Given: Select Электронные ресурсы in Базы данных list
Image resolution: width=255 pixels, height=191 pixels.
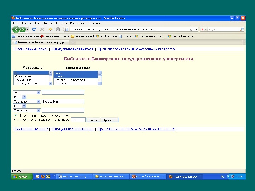Looking at the screenshot, I should pos(76,80).
